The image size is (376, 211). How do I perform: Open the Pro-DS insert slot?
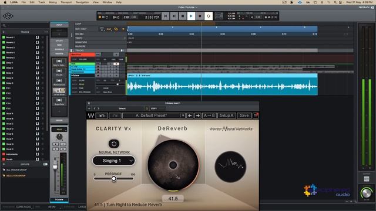click(x=59, y=73)
